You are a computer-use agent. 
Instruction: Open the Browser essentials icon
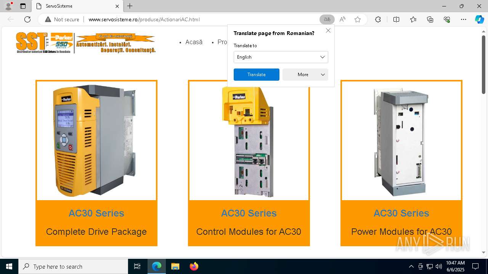[447, 19]
